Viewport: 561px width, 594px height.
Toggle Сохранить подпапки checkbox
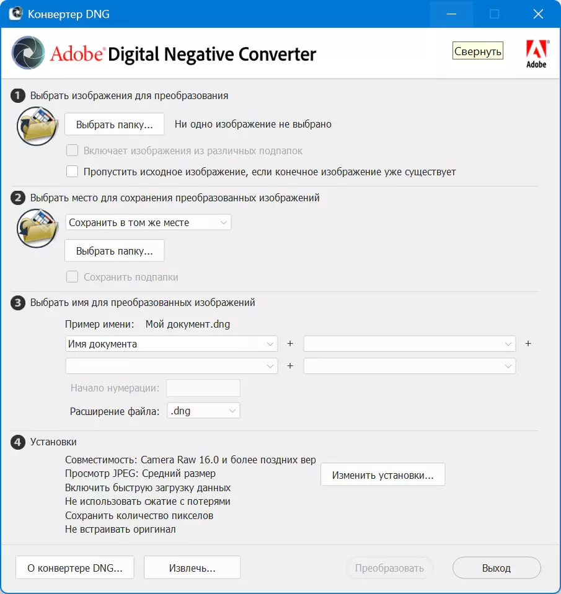click(72, 276)
